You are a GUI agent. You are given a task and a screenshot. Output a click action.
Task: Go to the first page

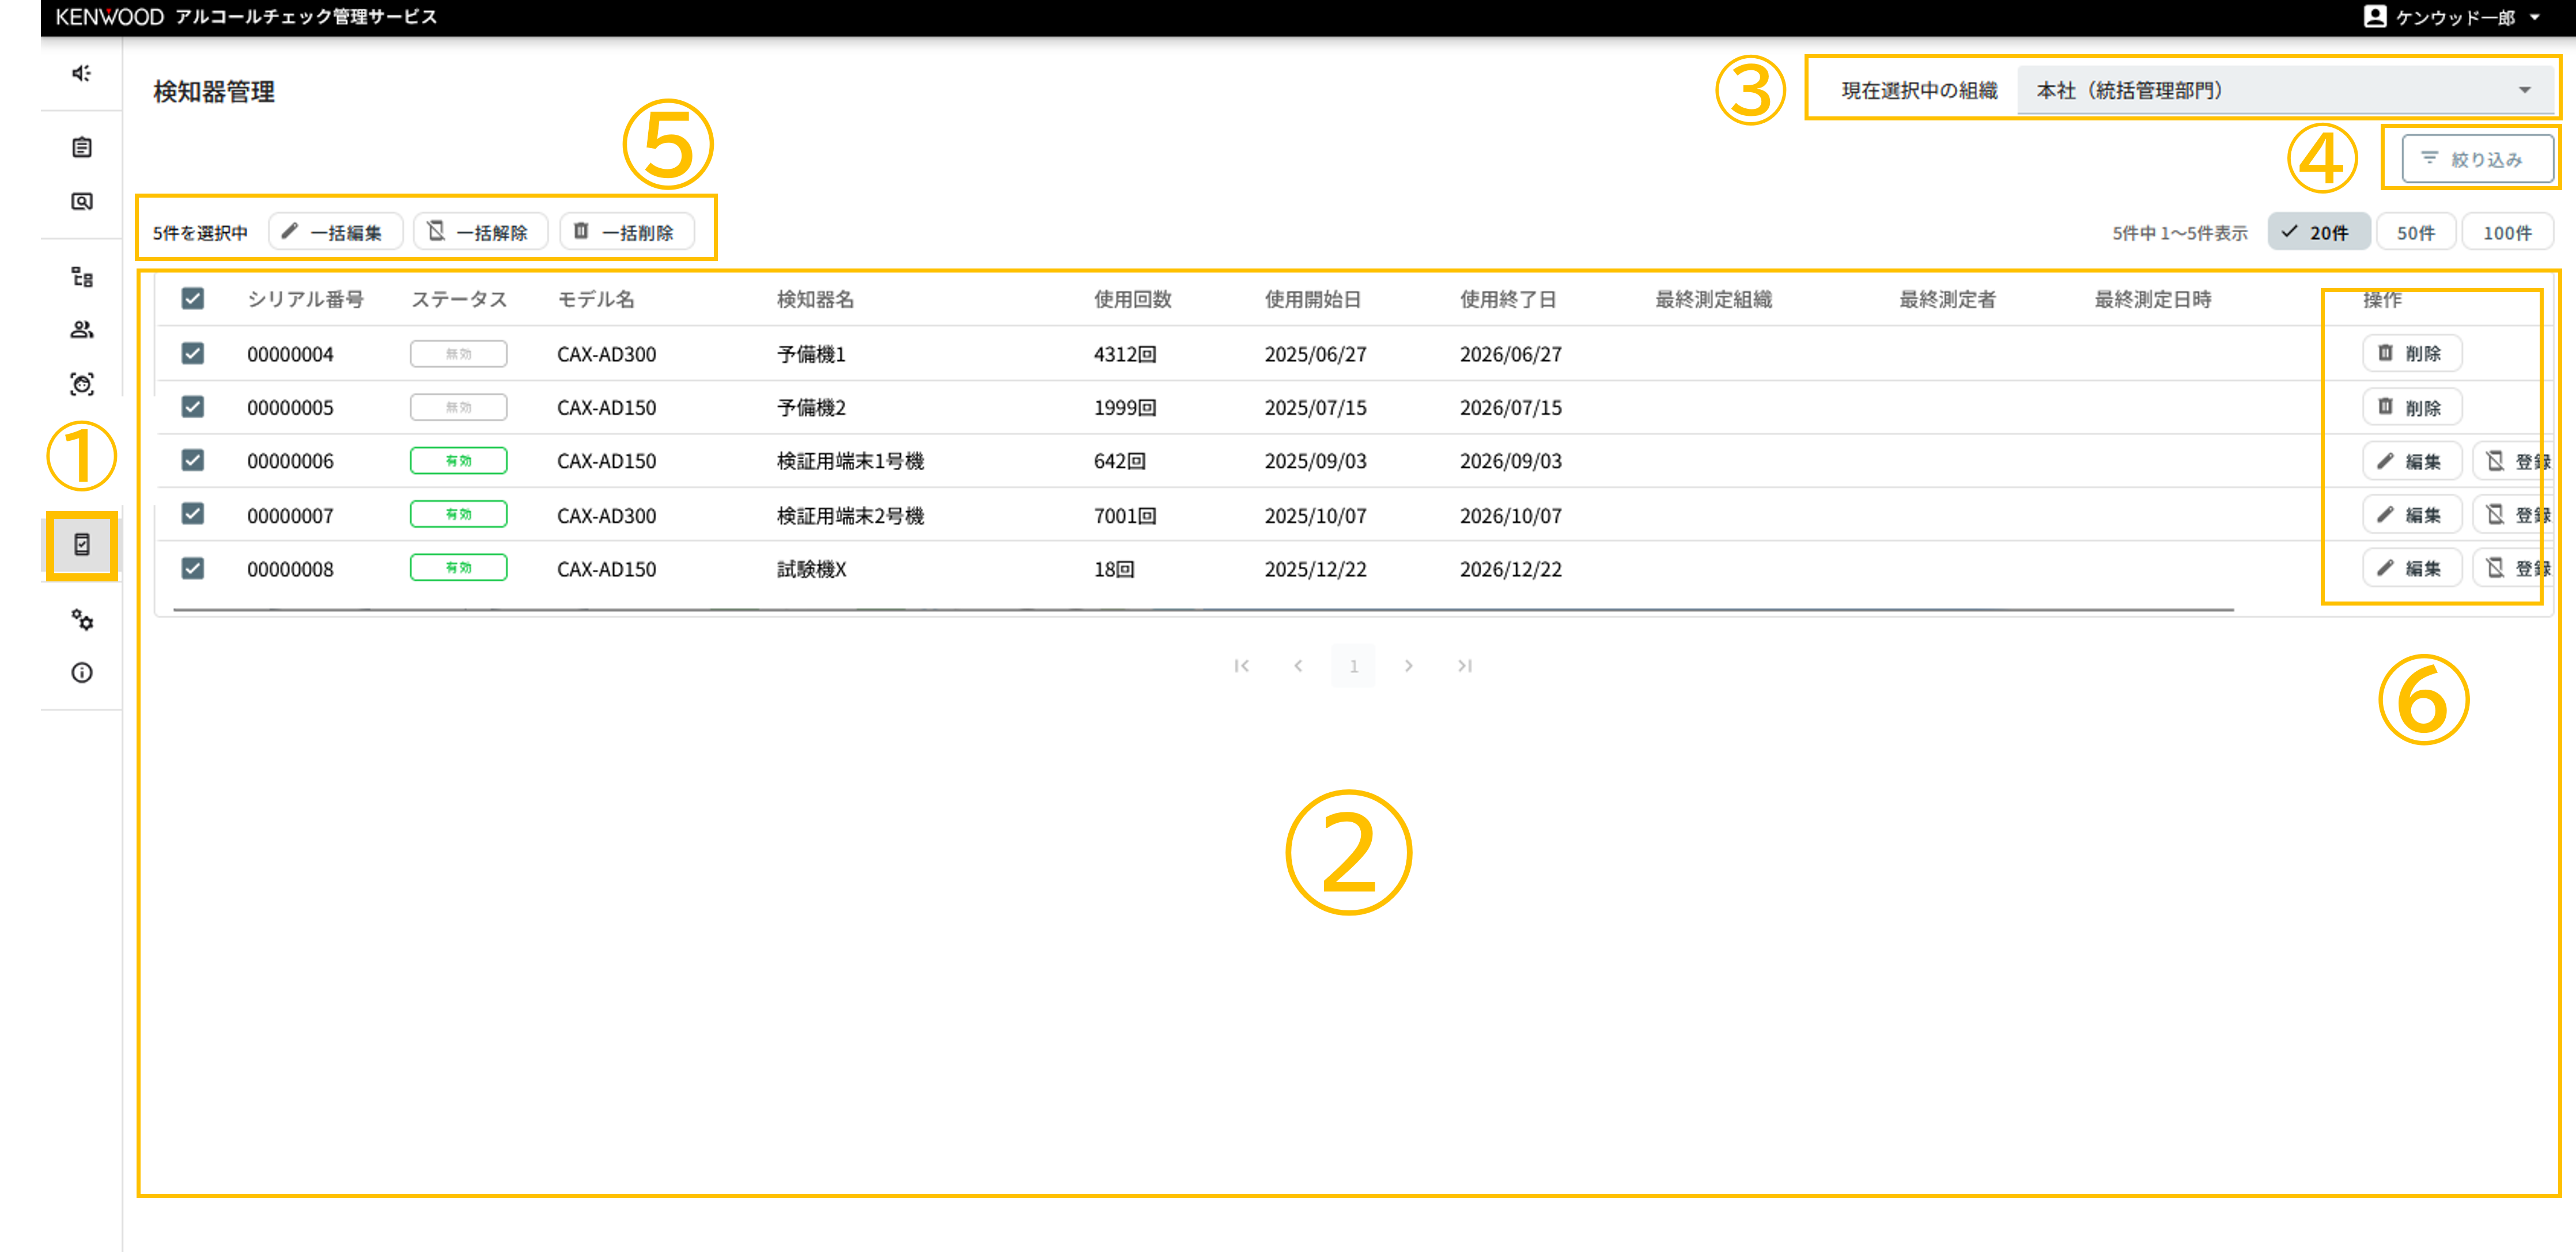click(x=1241, y=666)
